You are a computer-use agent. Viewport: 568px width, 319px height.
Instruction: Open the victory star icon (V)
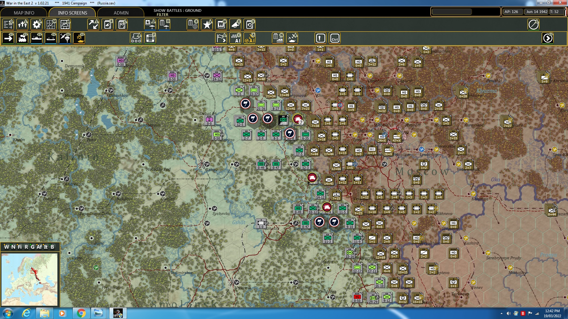(x=207, y=25)
